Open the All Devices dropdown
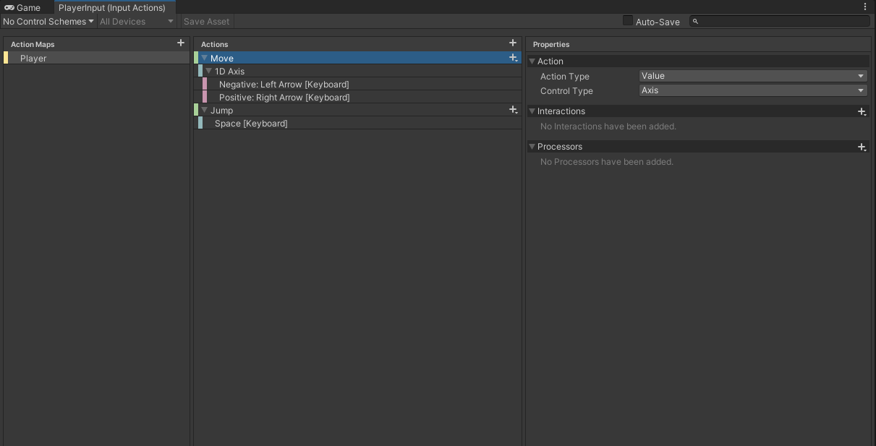Screen dimensions: 876x446 (x=137, y=22)
